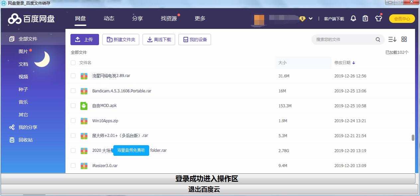Image resolution: width=420 pixels, height=196 pixels.
Task: Open the notification bell icon
Action: coord(353,19)
